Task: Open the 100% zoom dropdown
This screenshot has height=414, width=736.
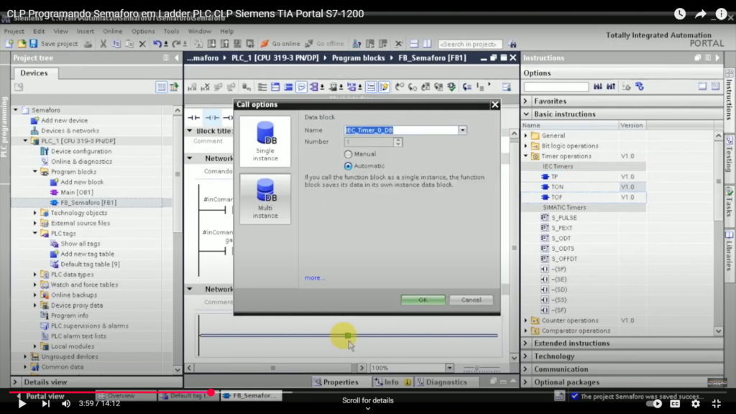Action: [x=449, y=368]
